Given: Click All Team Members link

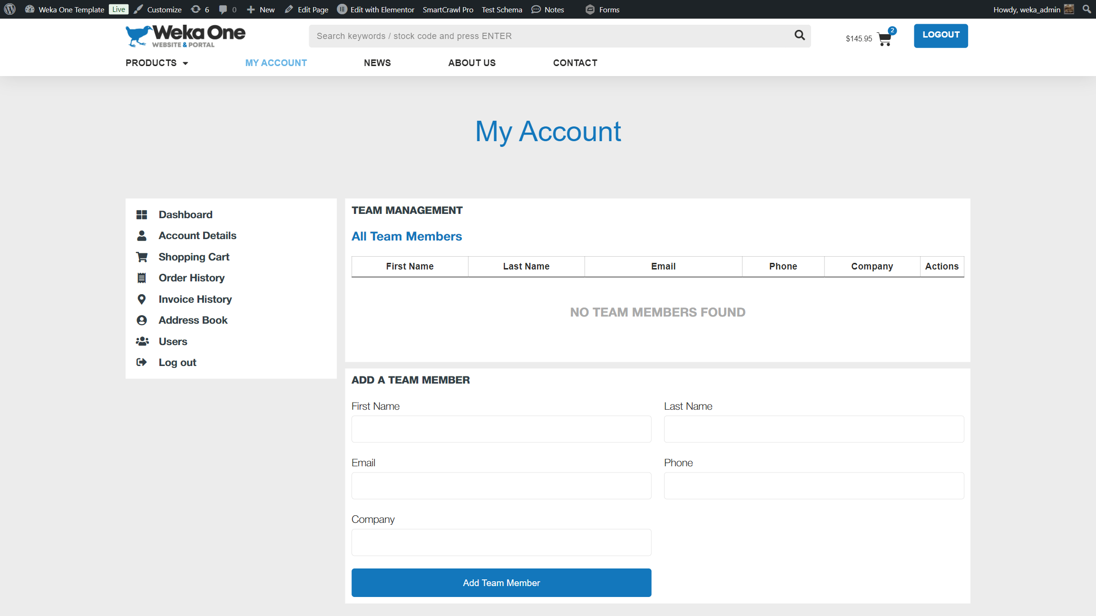Looking at the screenshot, I should click(406, 236).
